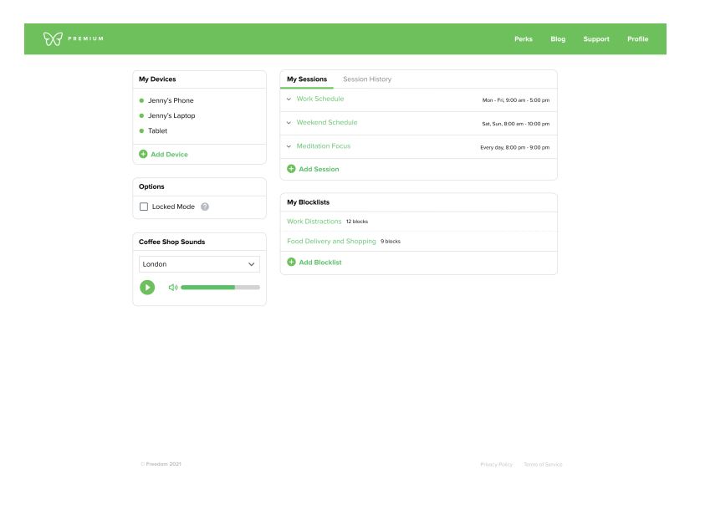Expand the Meditation Focus session
This screenshot has width=705, height=510.
point(289,146)
